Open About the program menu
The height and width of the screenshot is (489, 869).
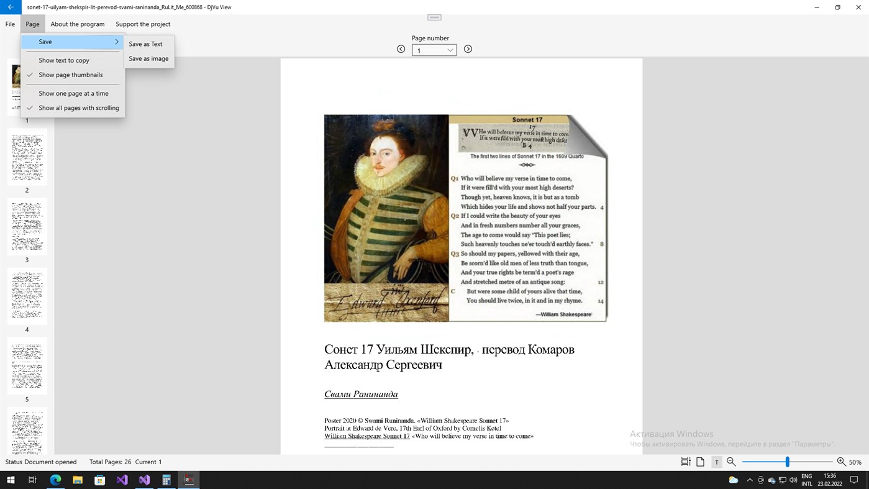78,24
